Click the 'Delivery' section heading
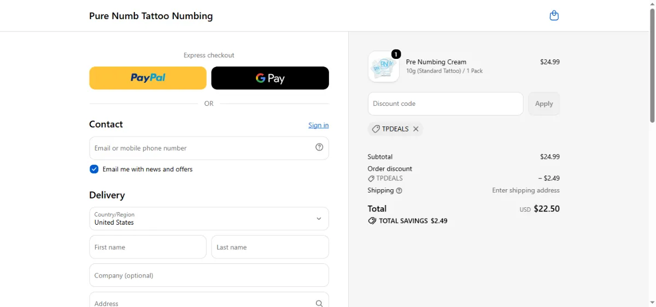Screen dimensions: 656x307 coord(107,195)
